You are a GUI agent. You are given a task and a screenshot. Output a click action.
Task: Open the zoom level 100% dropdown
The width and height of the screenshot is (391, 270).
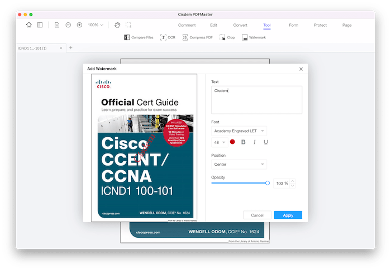click(96, 25)
